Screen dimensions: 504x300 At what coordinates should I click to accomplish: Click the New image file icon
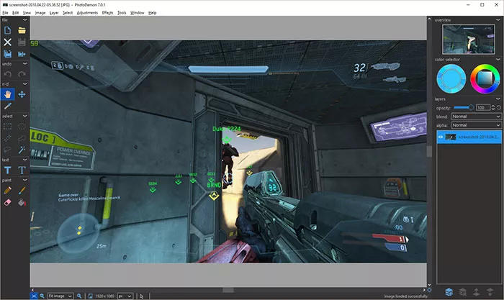click(x=7, y=30)
